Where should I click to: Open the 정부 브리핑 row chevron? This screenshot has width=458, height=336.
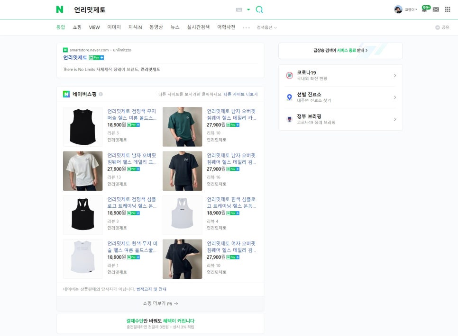coord(395,119)
